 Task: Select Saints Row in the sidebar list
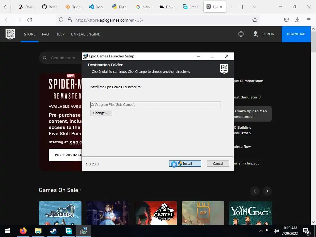[x=242, y=147]
